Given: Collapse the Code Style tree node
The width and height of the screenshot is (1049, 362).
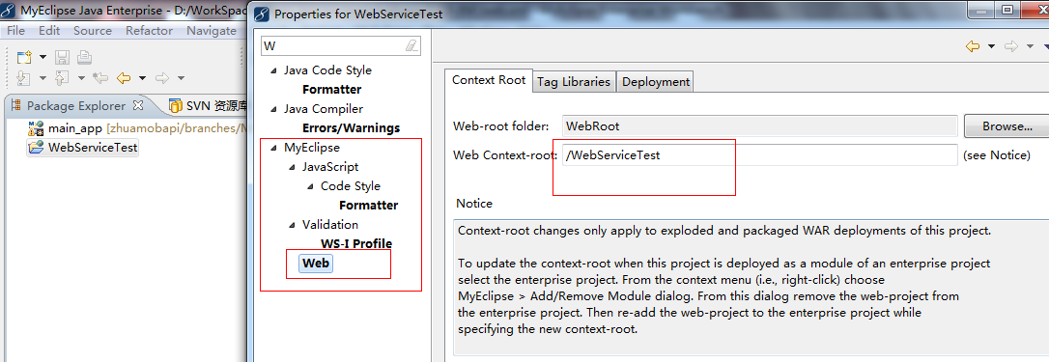Looking at the screenshot, I should coord(310,186).
